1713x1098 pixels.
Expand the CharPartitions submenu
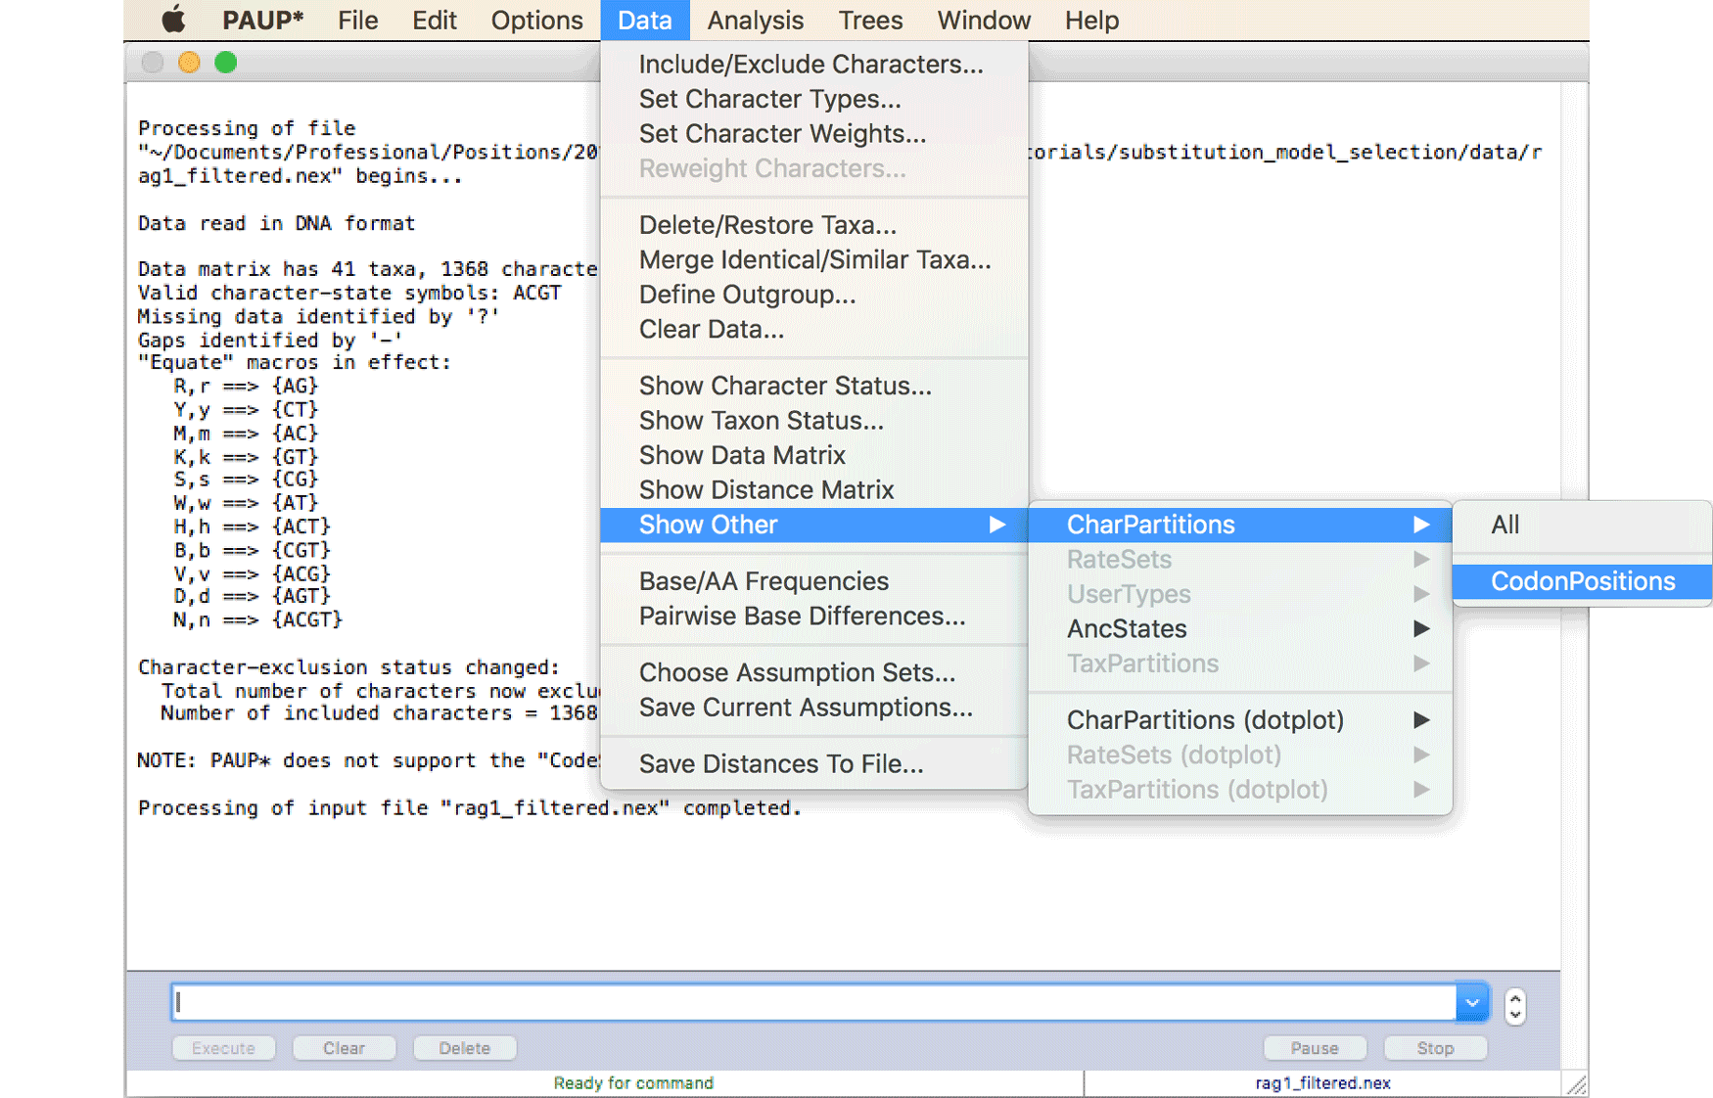1239,525
